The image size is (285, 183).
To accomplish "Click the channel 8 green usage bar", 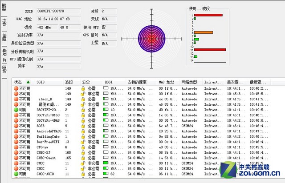I will [x=196, y=40].
